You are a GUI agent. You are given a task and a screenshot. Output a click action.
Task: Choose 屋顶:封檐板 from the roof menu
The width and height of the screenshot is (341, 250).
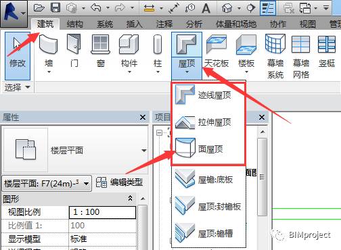pyautogui.click(x=208, y=206)
